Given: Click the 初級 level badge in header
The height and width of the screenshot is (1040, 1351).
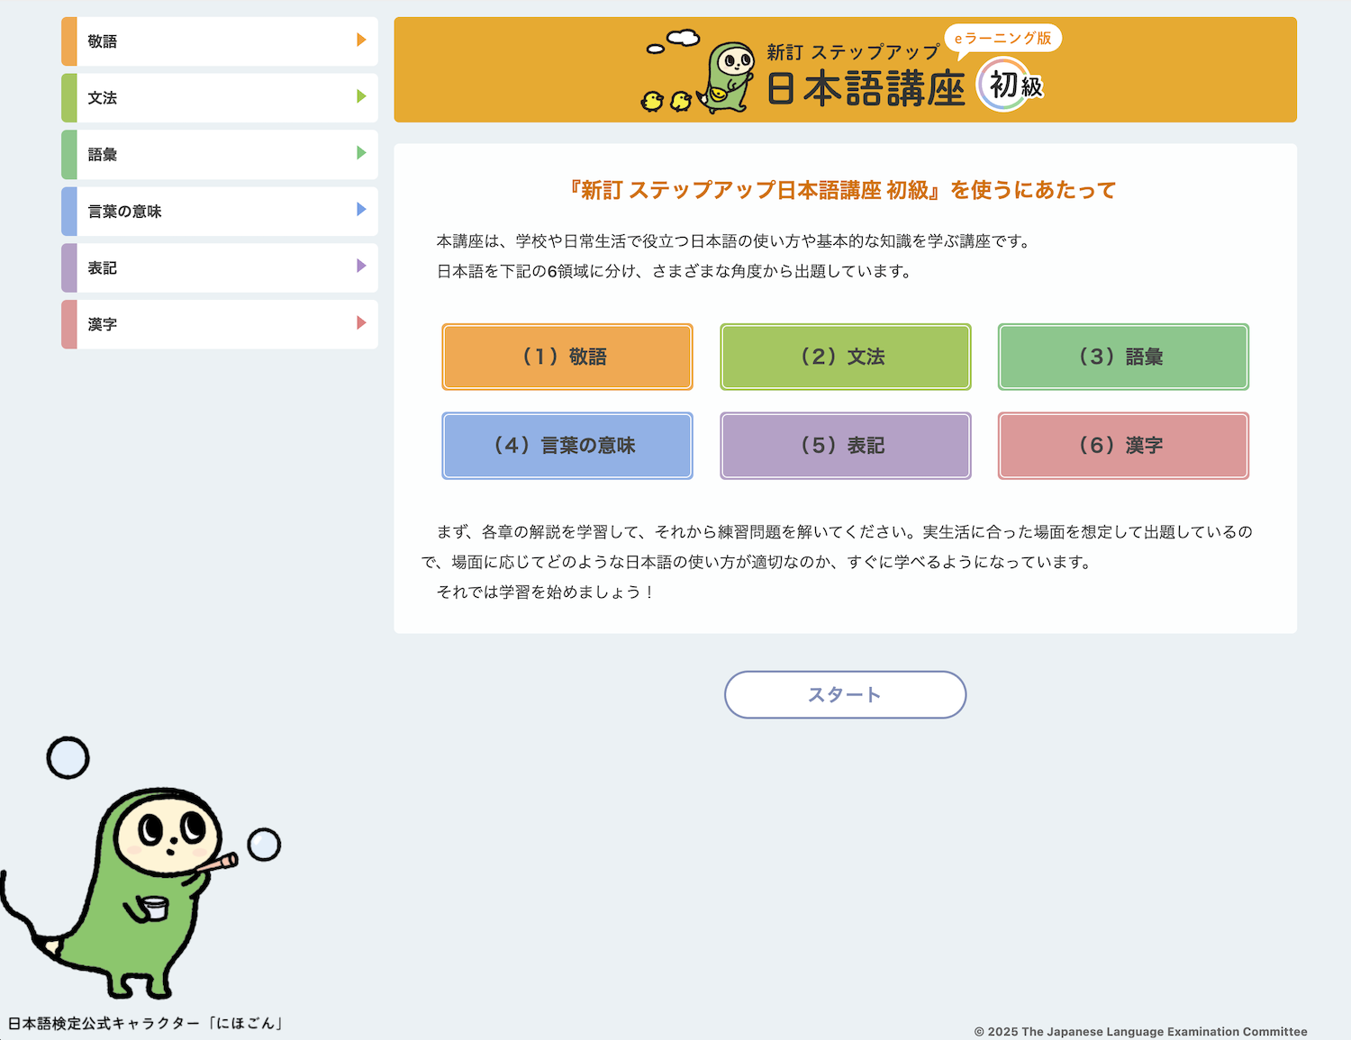Looking at the screenshot, I should pyautogui.click(x=1011, y=86).
